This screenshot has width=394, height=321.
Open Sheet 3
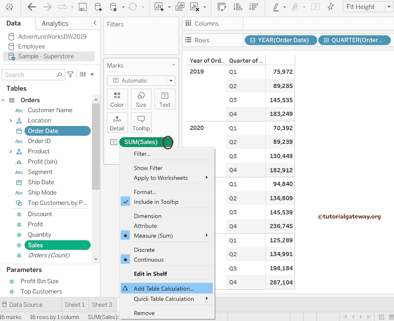(x=102, y=304)
